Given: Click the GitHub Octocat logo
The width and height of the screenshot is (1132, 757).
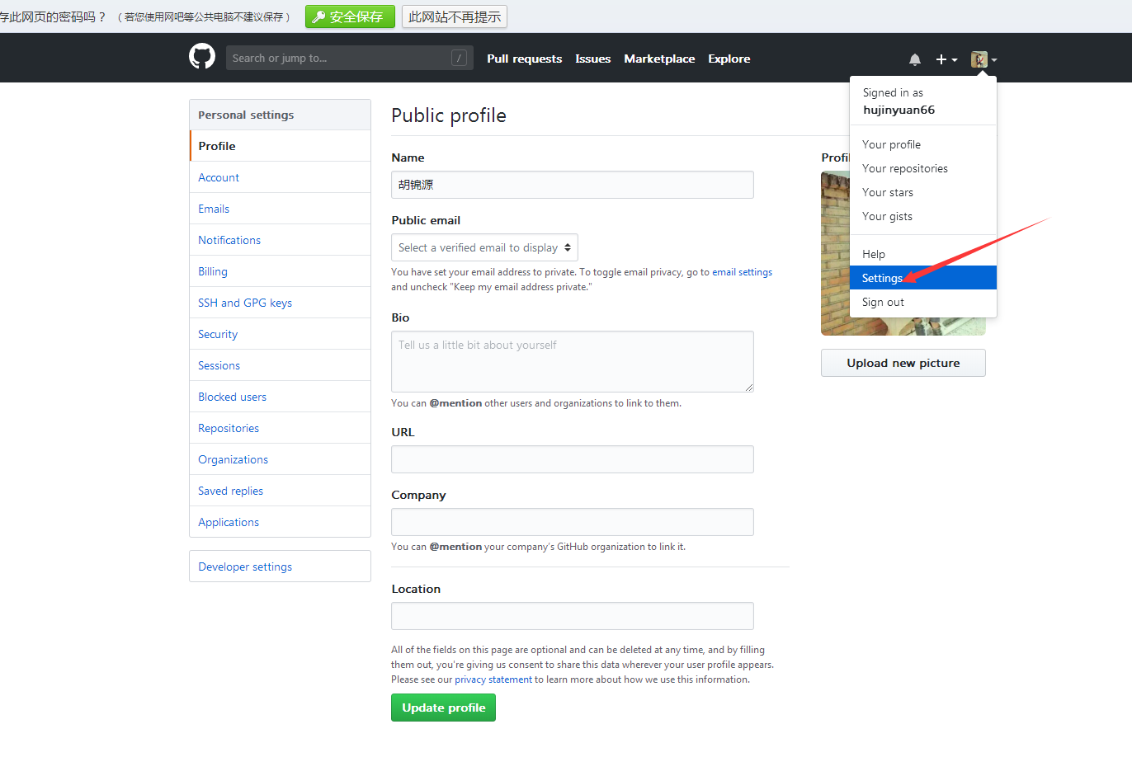Looking at the screenshot, I should tap(202, 57).
